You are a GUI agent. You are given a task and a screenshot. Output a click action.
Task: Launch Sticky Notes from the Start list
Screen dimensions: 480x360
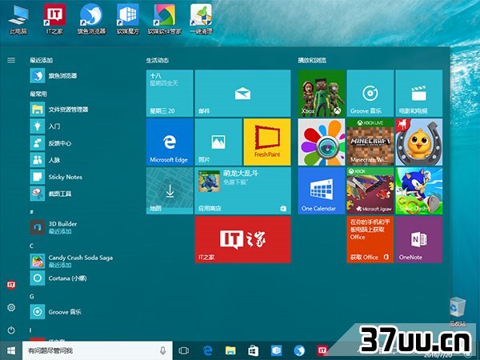pyautogui.click(x=56, y=177)
